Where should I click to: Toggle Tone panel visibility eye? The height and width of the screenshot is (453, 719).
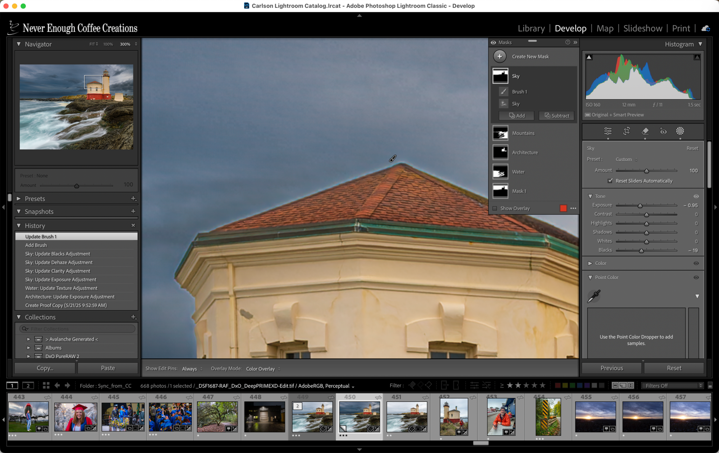coord(696,196)
